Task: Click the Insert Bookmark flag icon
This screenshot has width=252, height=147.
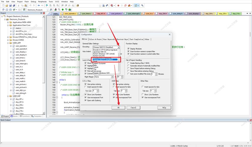Action: (x=47, y=6)
